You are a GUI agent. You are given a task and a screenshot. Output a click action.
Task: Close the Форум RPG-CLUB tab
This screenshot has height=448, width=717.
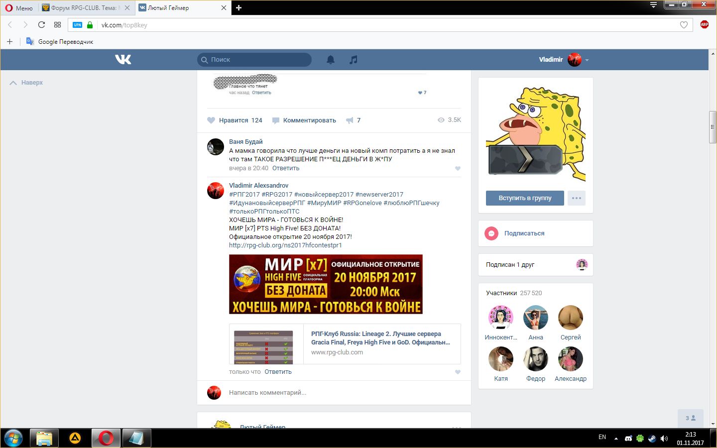click(127, 7)
